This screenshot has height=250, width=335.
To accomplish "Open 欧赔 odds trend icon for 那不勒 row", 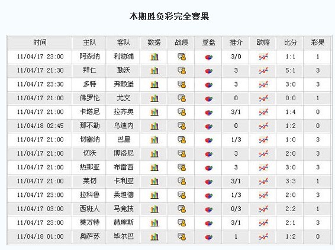I will 263,126.
